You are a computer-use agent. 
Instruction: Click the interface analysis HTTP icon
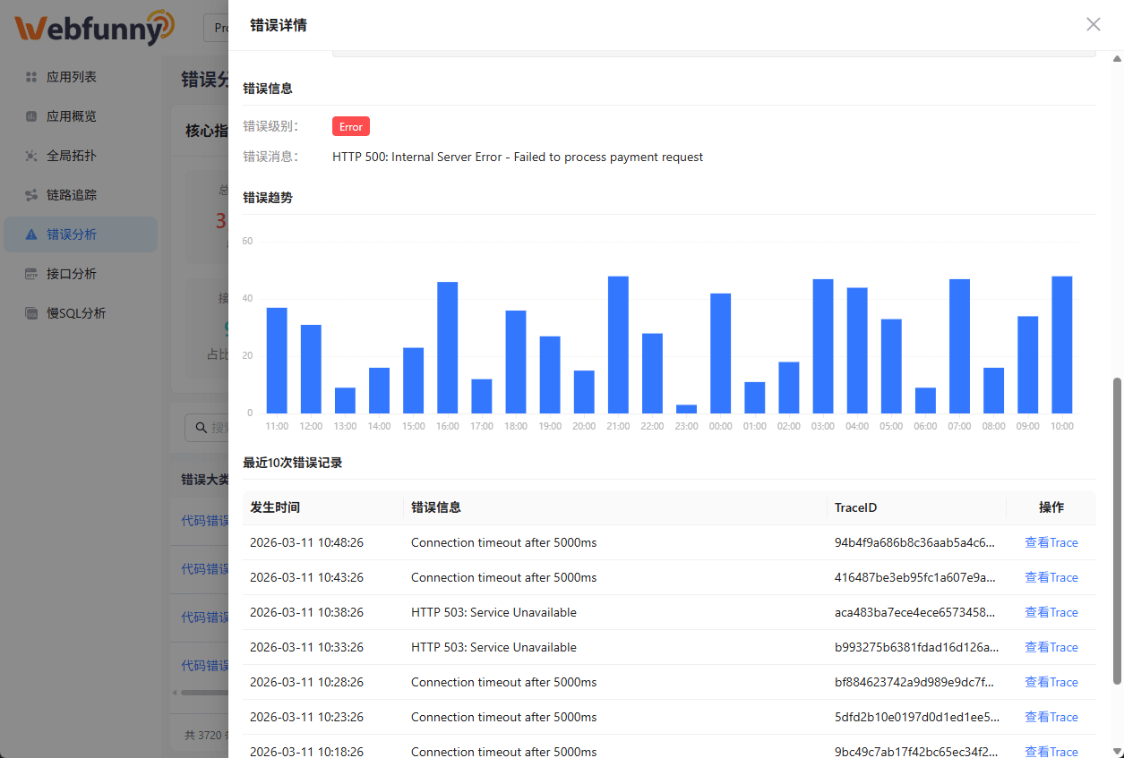pos(31,274)
